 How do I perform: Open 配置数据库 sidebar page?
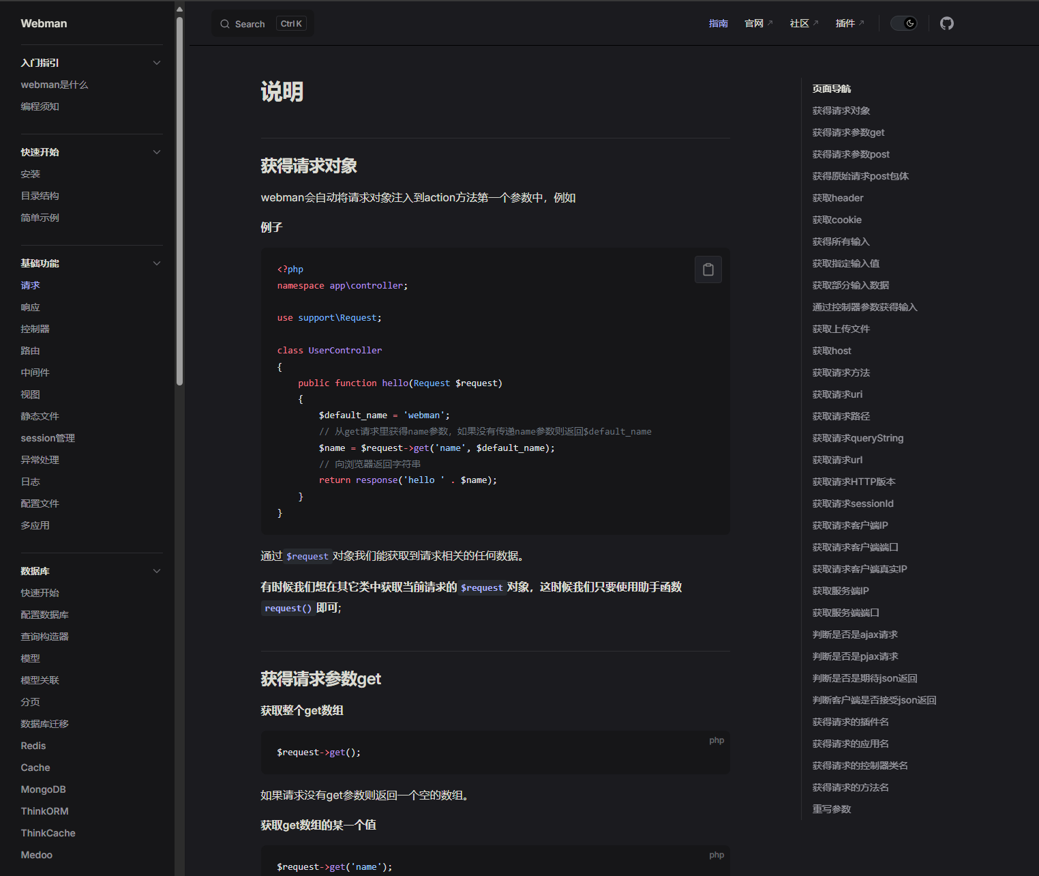point(44,615)
